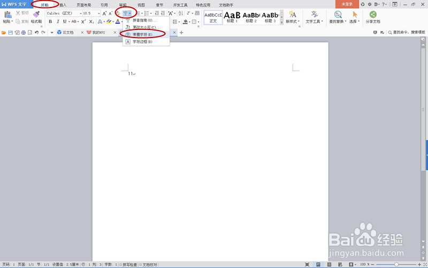Click the undo arrow icon
This screenshot has height=268, width=428.
[x=36, y=33]
